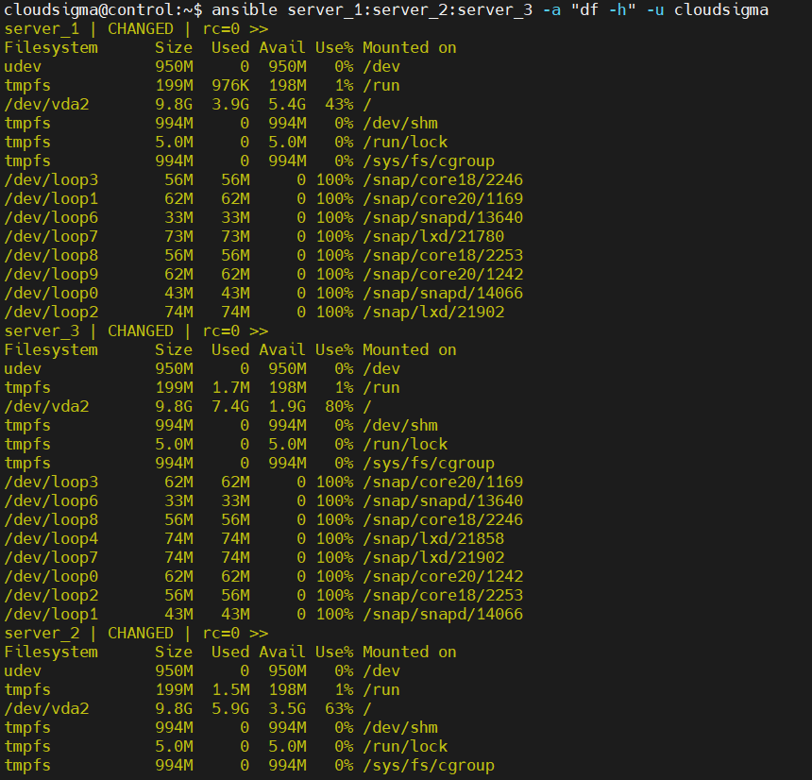Click /snap/core18/2246 in server_1 output
812x780 pixels.
tap(443, 179)
